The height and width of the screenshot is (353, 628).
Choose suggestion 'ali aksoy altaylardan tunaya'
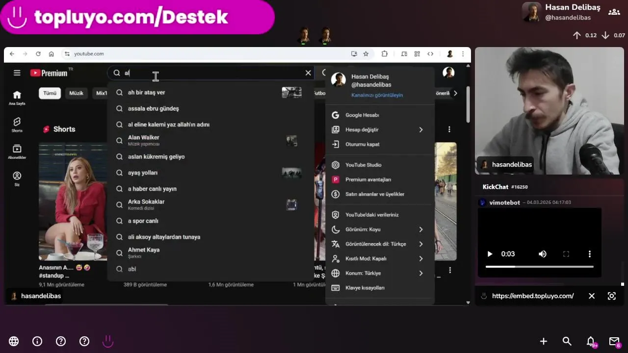210,237
